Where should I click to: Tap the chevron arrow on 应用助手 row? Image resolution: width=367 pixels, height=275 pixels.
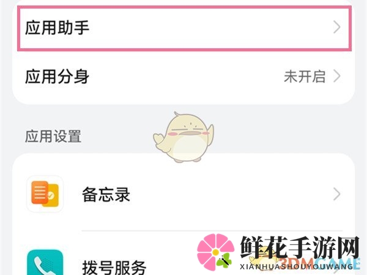[x=337, y=27]
